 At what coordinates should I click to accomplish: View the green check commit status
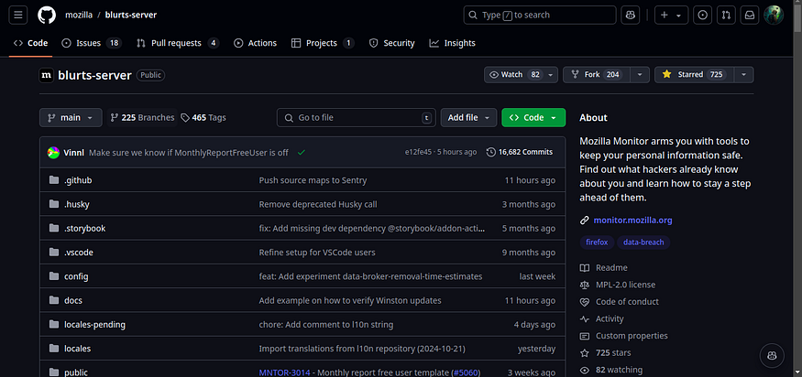coord(302,152)
